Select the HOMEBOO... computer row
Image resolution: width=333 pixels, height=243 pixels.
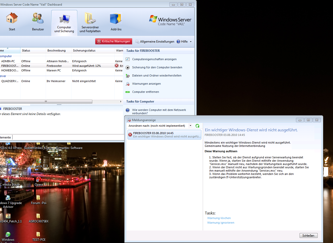point(61,70)
